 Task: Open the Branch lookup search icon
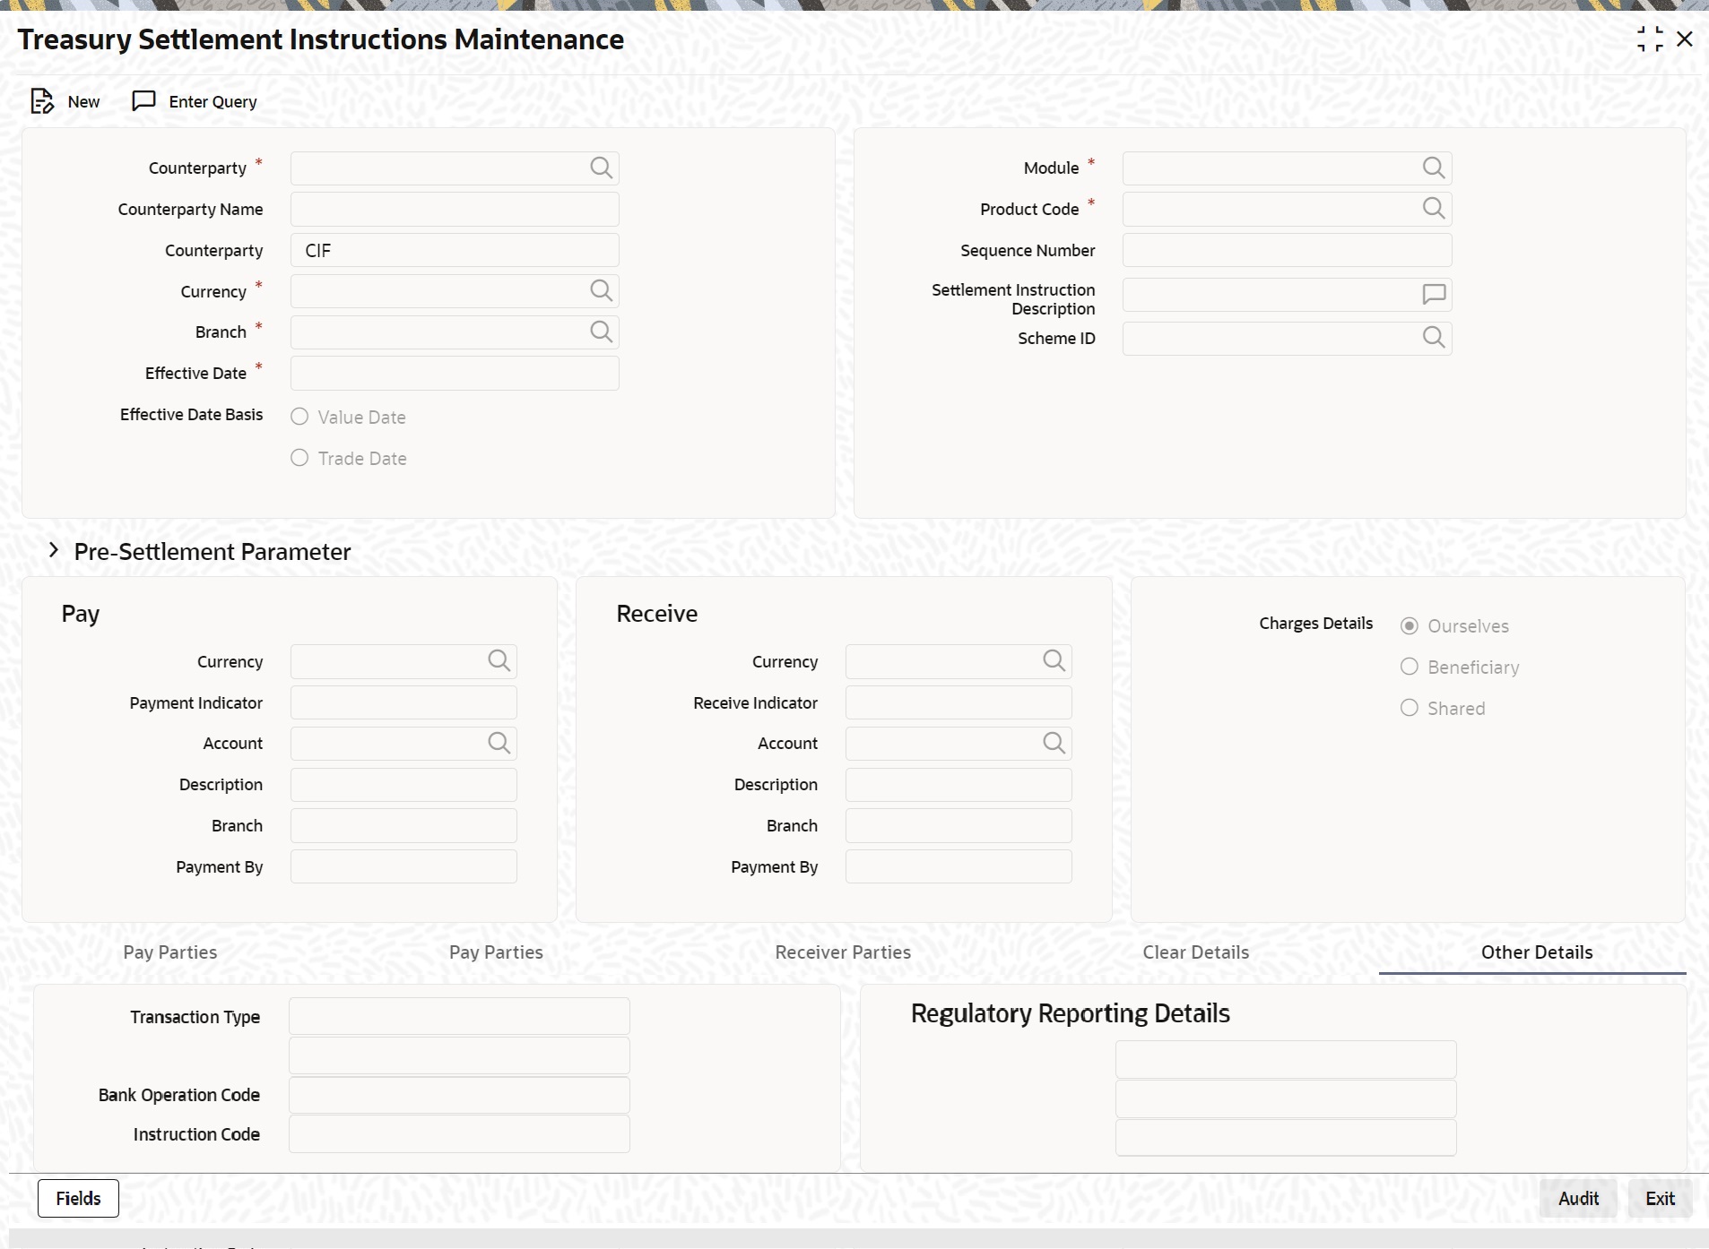click(x=602, y=332)
